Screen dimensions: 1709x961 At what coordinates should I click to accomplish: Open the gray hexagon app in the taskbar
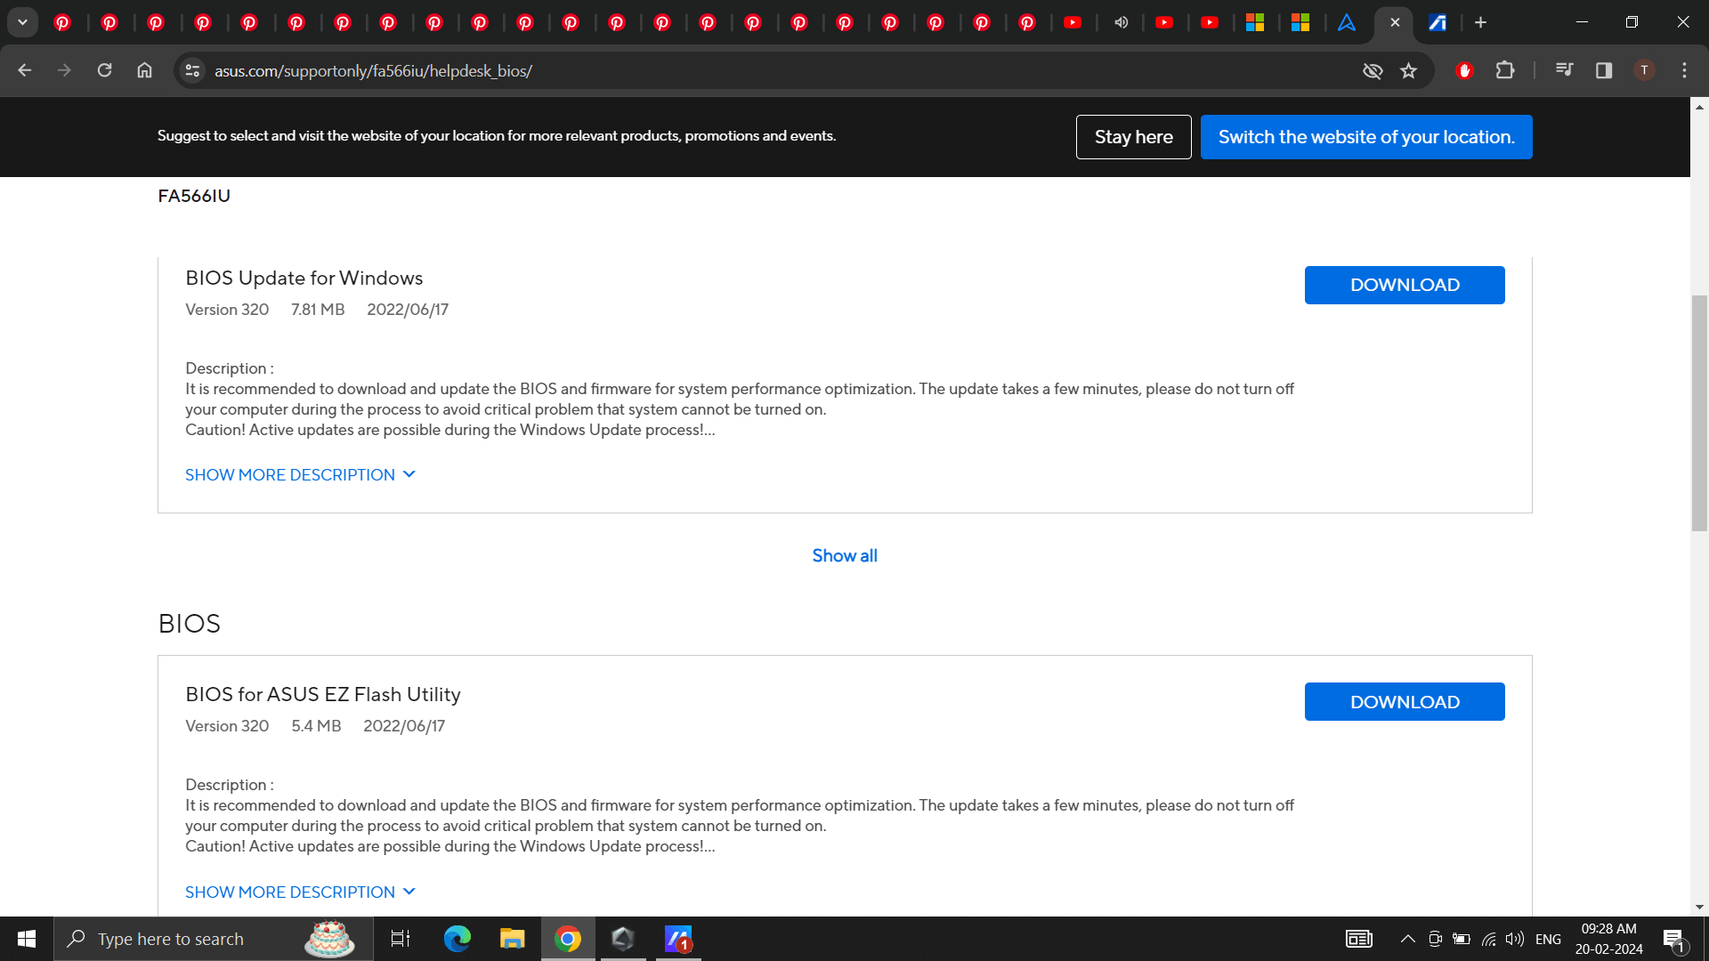pyautogui.click(x=623, y=939)
